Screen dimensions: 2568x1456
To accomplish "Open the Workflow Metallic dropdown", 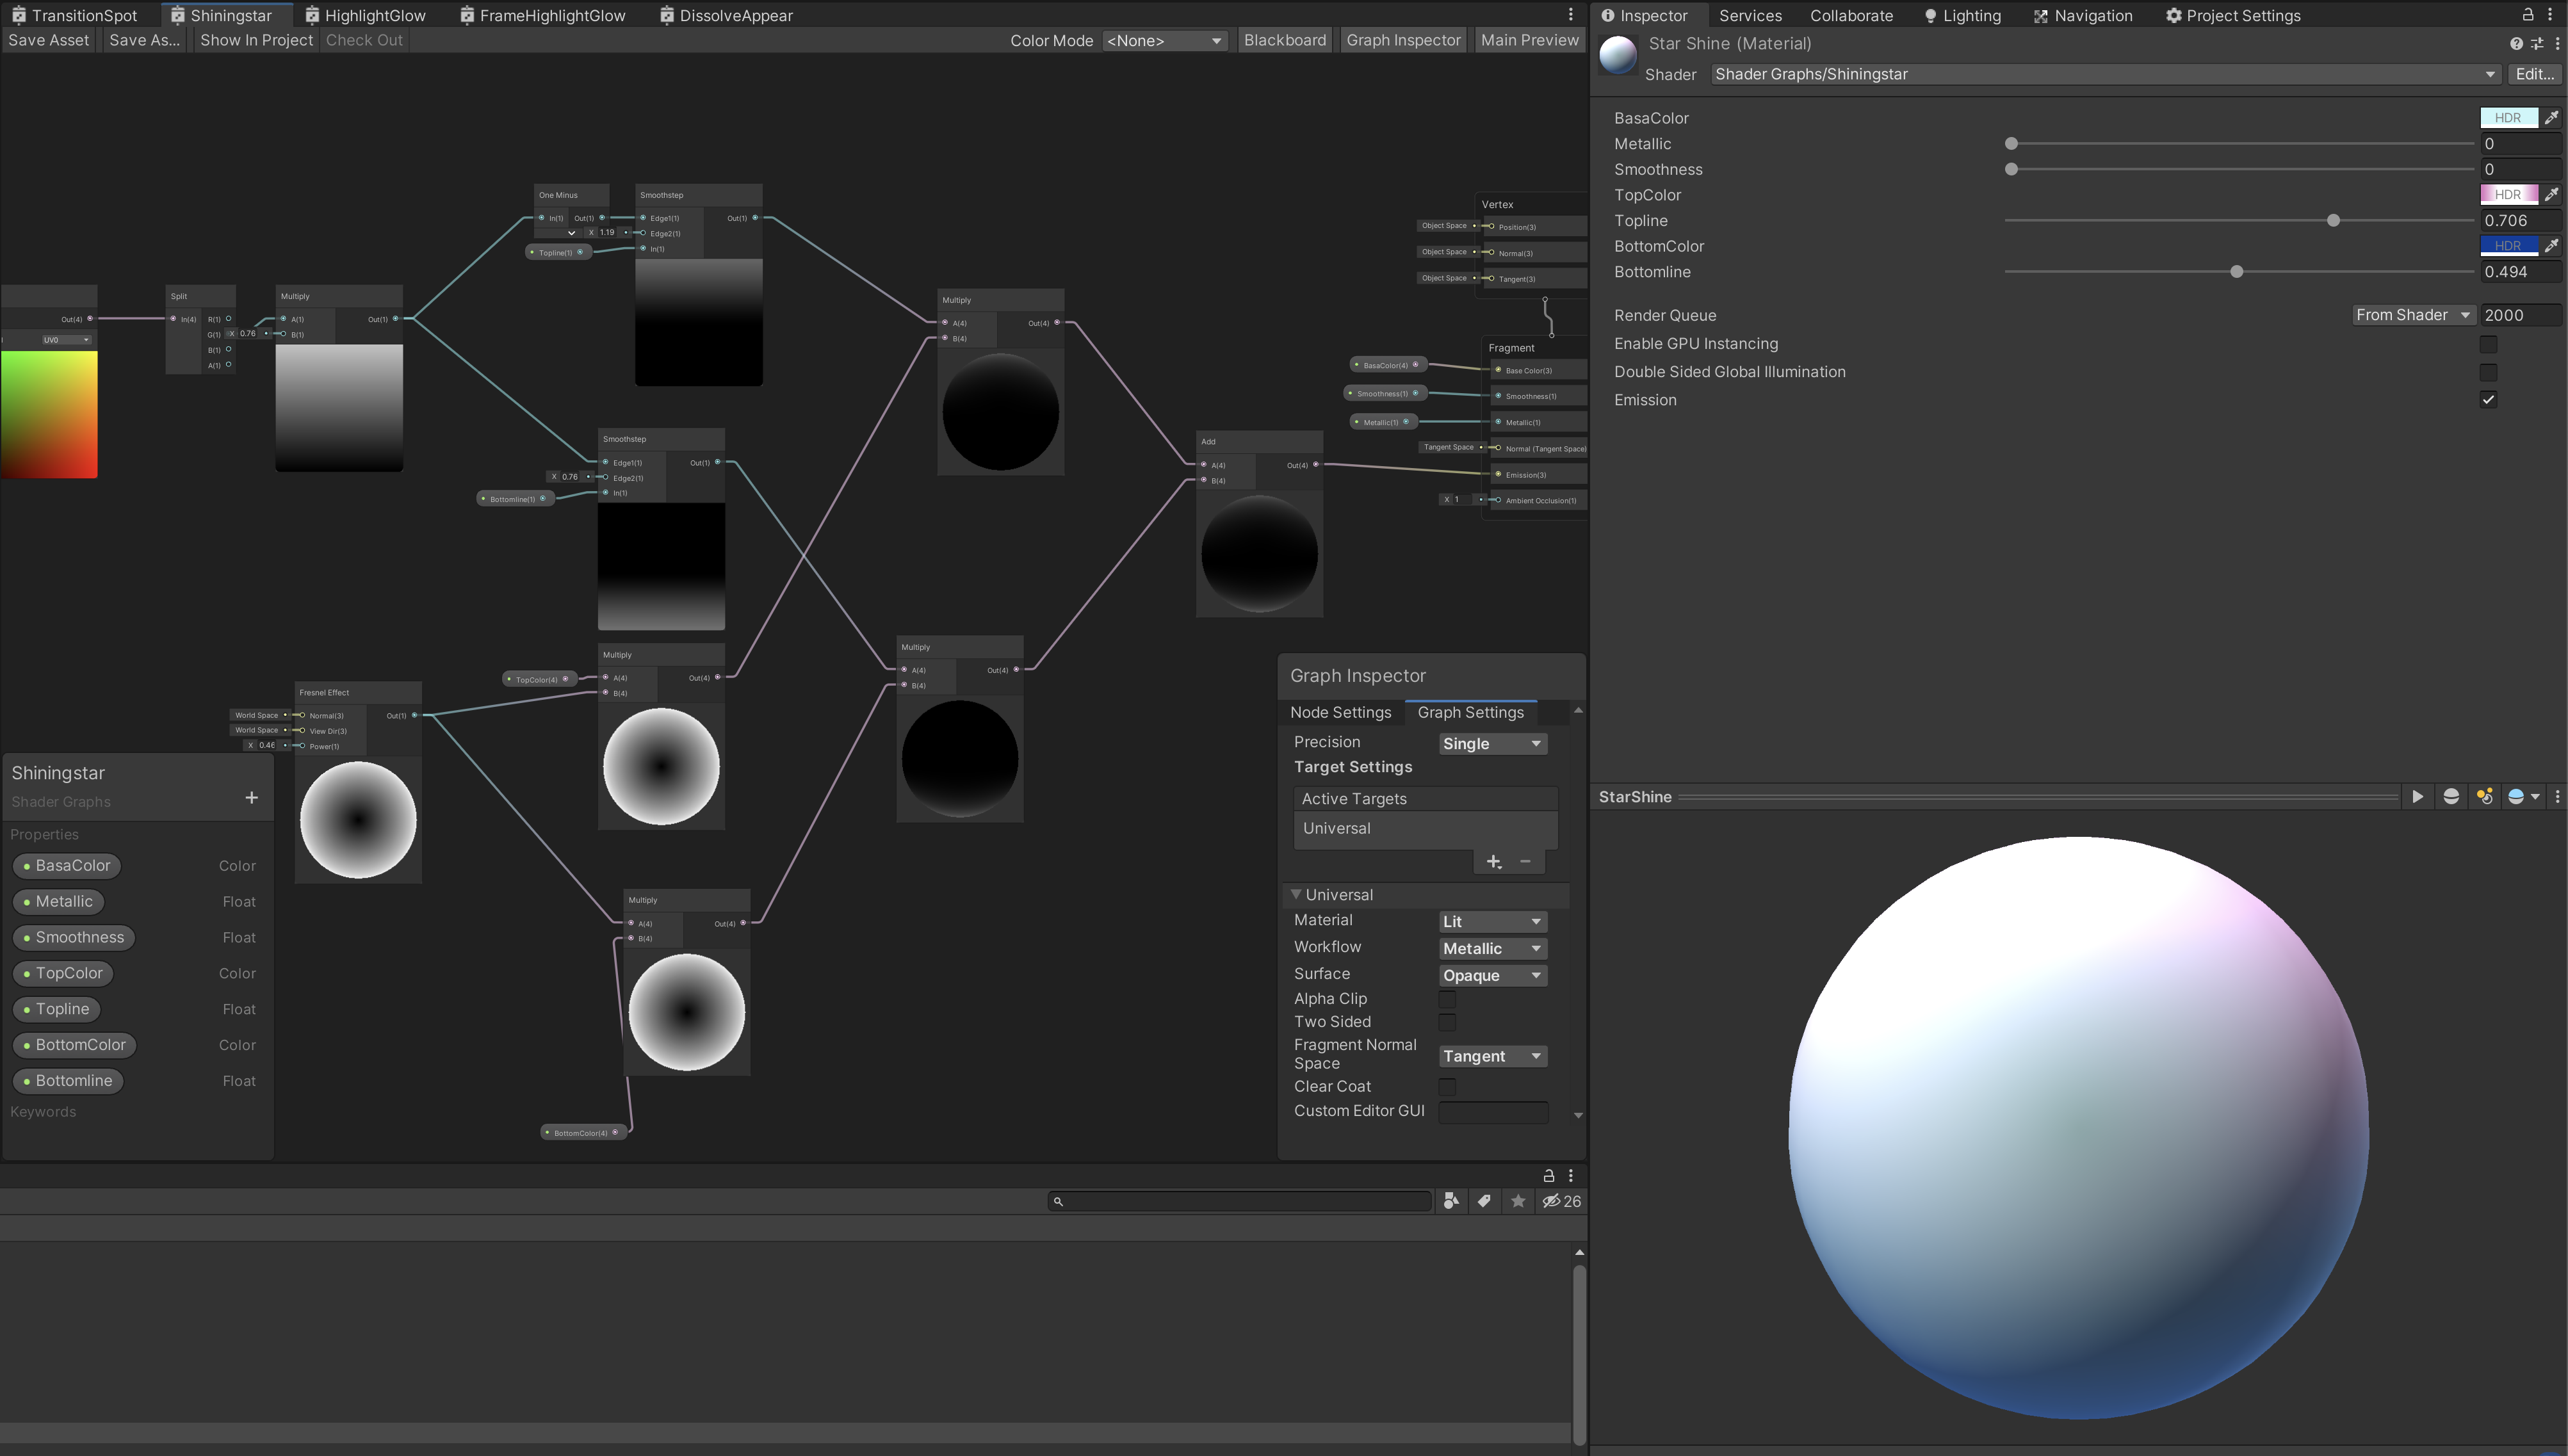I will pyautogui.click(x=1492, y=949).
